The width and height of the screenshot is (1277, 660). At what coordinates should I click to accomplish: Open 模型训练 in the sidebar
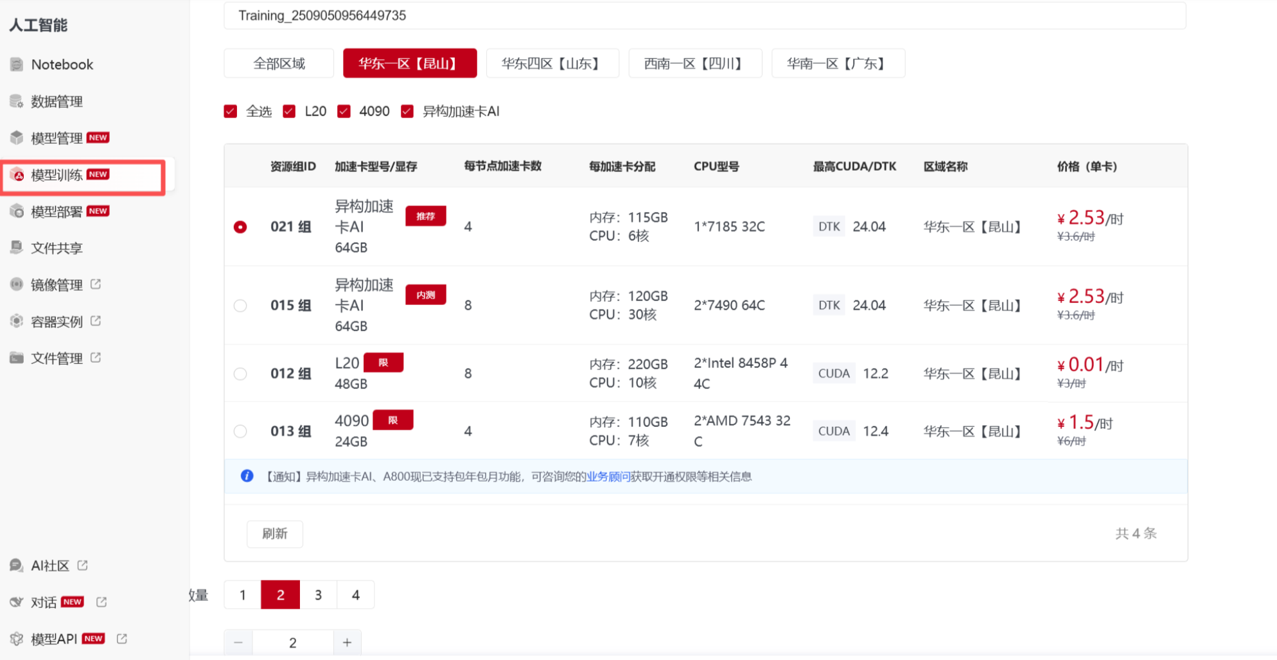click(58, 175)
